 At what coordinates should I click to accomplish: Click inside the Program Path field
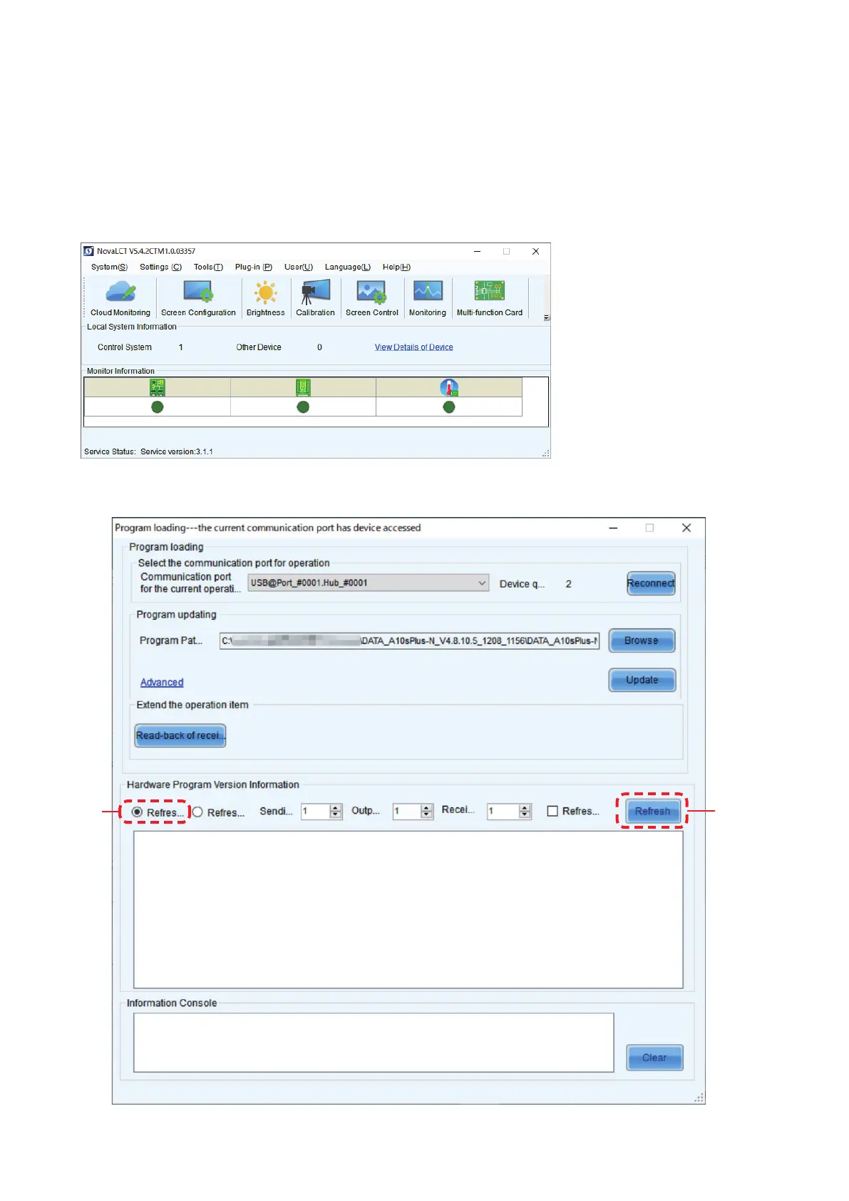tap(409, 641)
